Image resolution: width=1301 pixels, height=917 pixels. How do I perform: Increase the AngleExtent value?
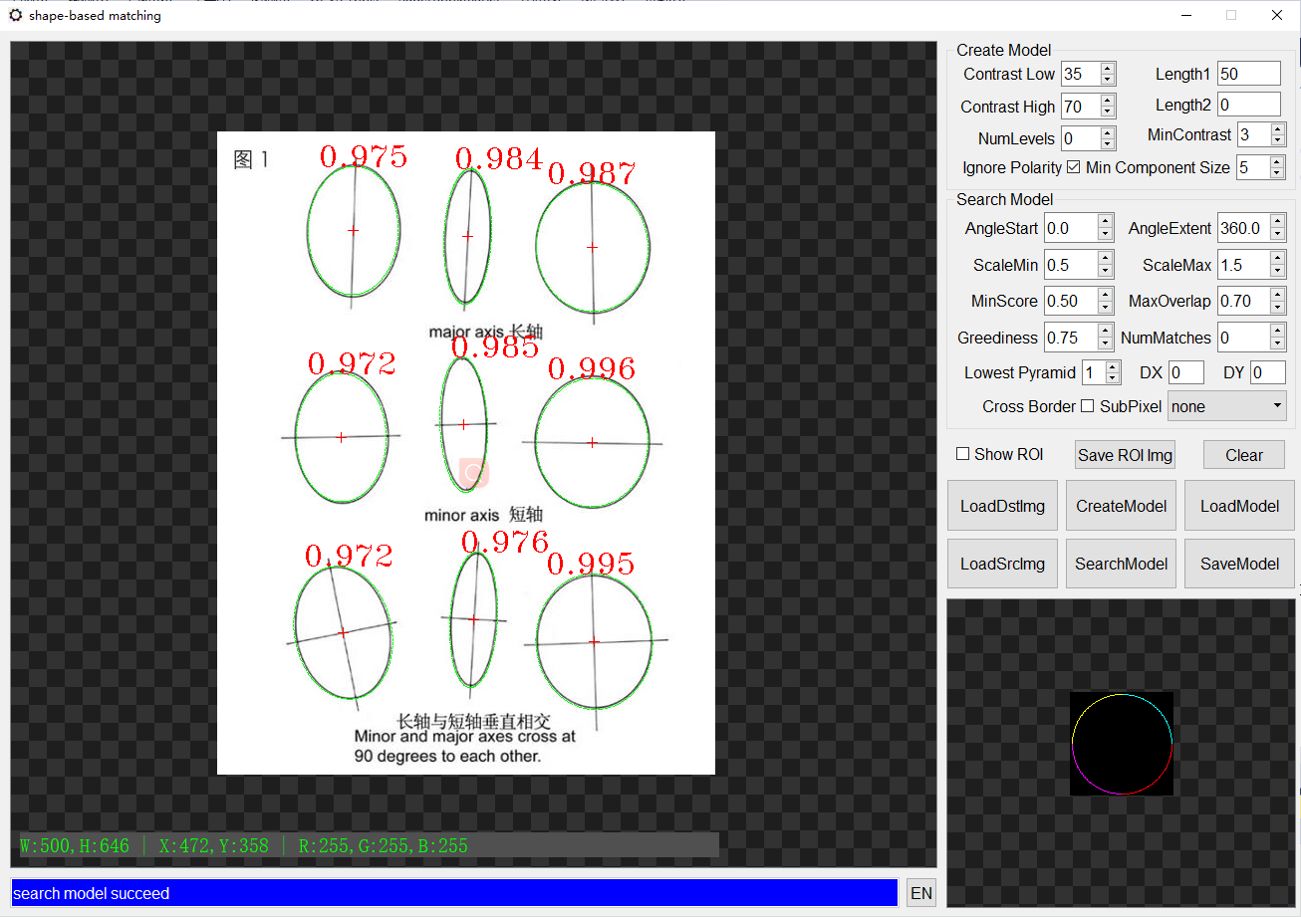click(1278, 222)
